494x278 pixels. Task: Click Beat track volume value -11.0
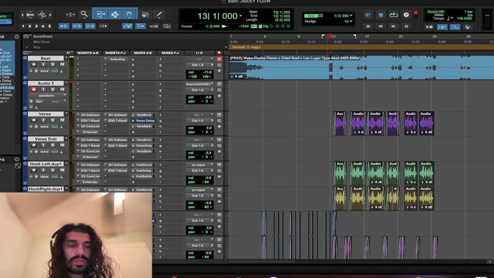pyautogui.click(x=207, y=72)
